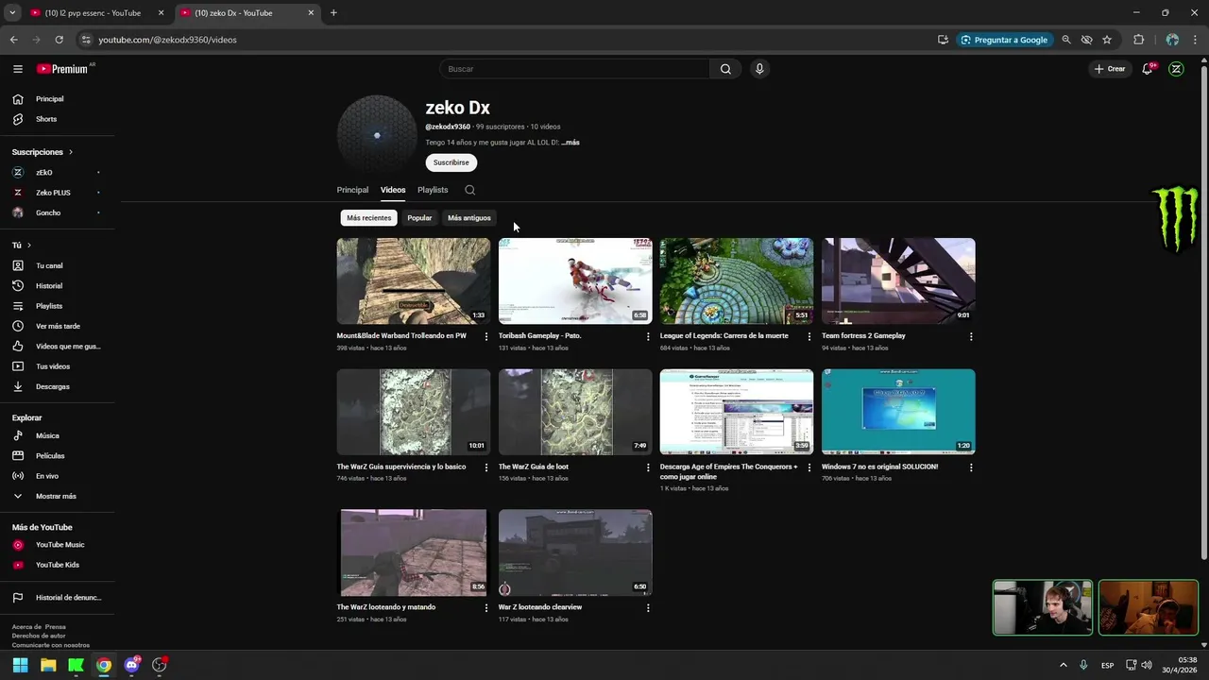Expand channel description with ...más
This screenshot has width=1209, height=680.
click(x=570, y=143)
